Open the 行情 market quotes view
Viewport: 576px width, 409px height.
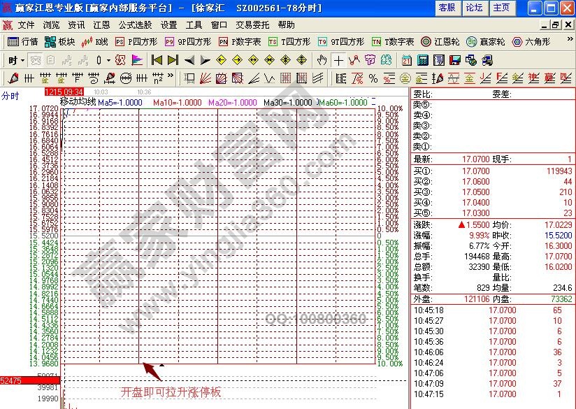tap(23, 42)
